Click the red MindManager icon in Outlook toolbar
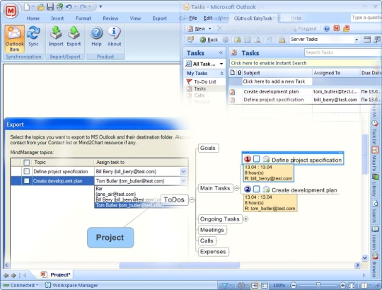 point(337,28)
